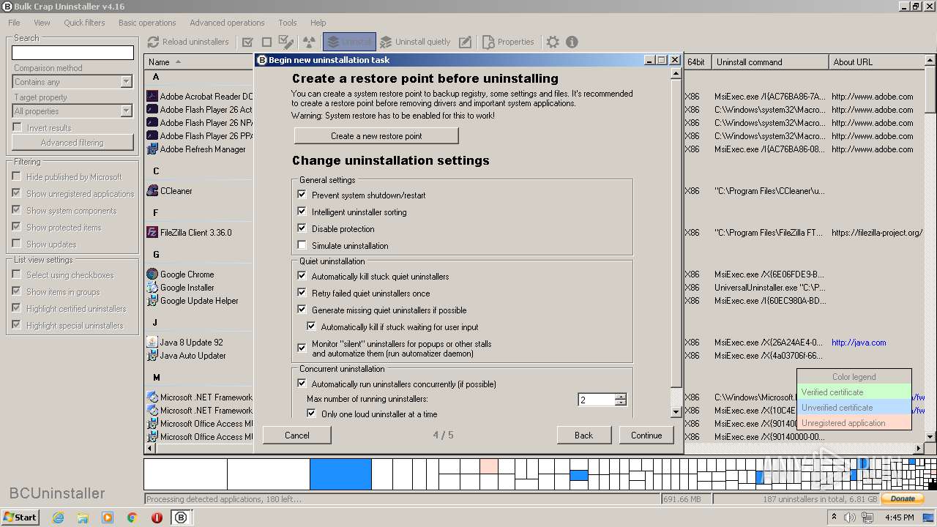Select the Adobe Refresh Manager list icon
This screenshot has width=937, height=527.
(x=152, y=149)
